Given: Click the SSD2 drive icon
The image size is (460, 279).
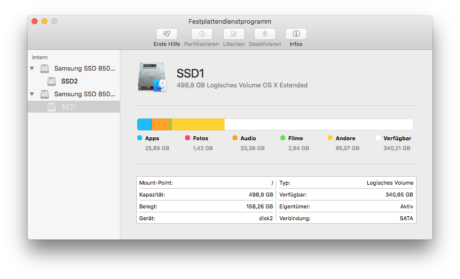Looking at the screenshot, I should (x=52, y=81).
